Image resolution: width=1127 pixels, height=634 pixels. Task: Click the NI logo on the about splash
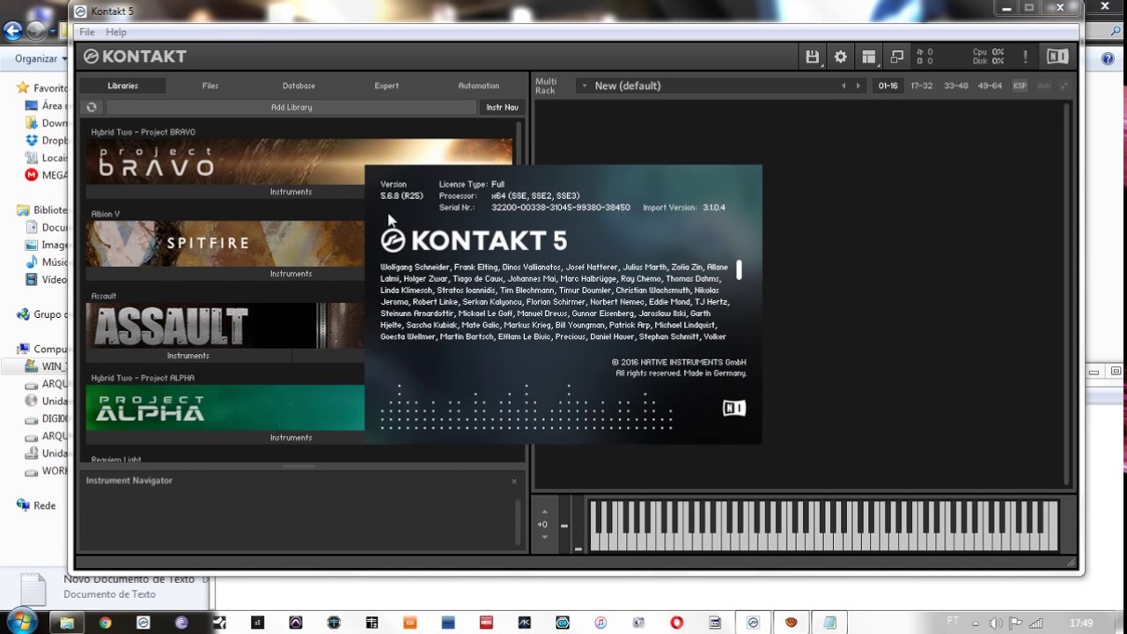click(733, 408)
